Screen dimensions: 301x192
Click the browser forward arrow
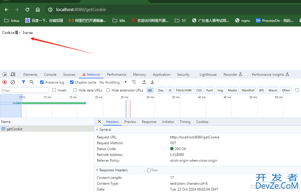[17, 10]
